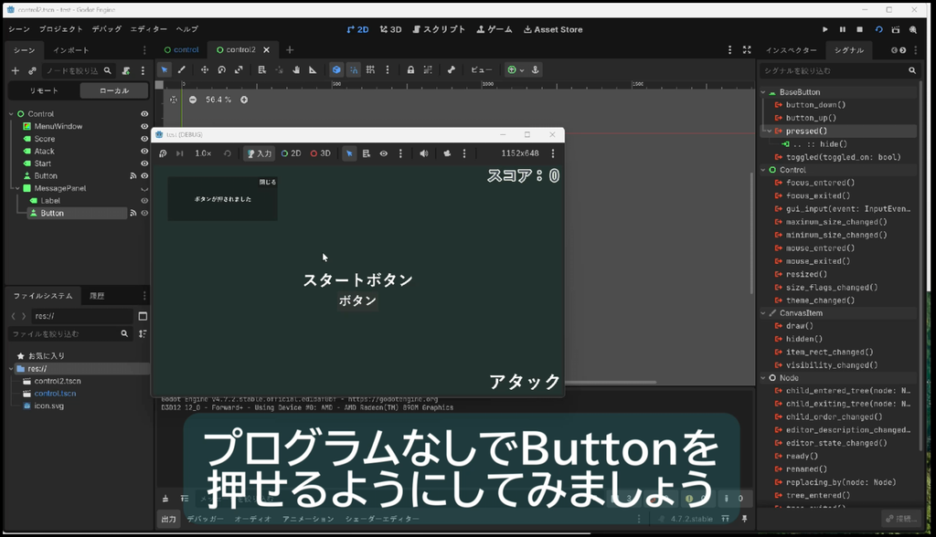936x537 pixels.
Task: Open the デバッグ menu
Action: click(106, 29)
